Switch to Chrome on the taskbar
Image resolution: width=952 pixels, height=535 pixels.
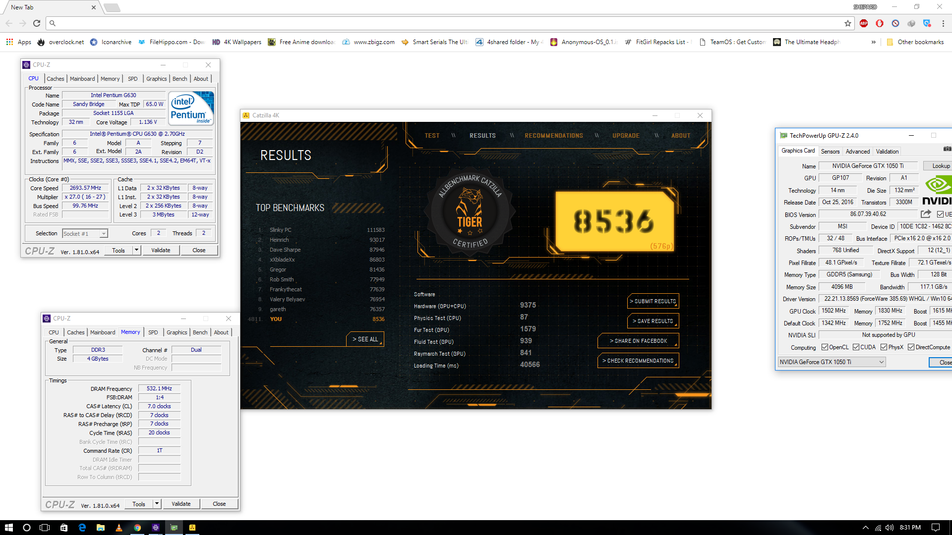(x=137, y=528)
